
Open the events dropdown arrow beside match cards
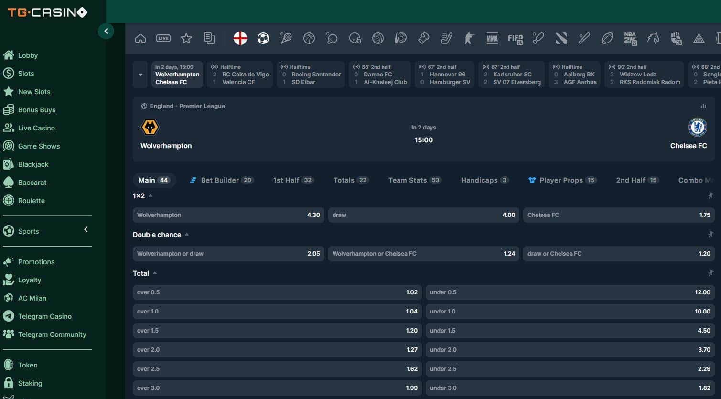click(140, 75)
